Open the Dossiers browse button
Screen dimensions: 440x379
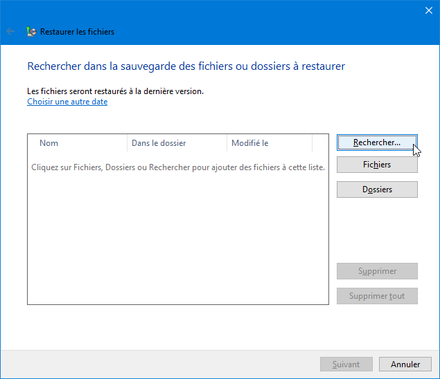tap(377, 189)
